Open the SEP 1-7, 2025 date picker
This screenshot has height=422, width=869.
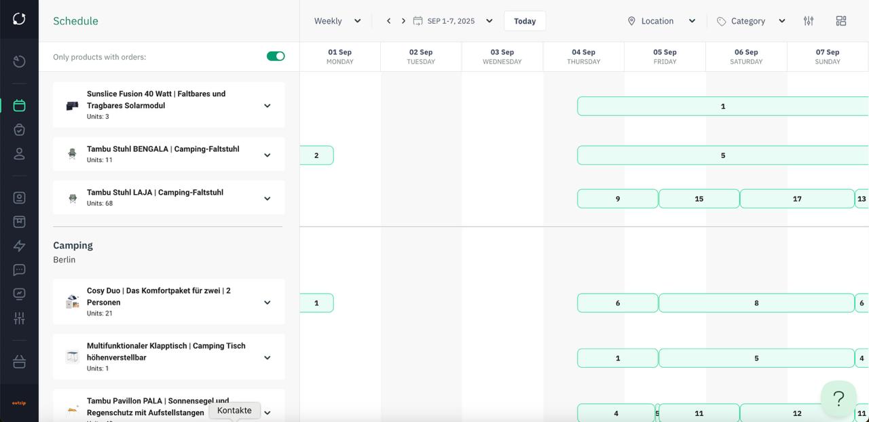click(454, 20)
